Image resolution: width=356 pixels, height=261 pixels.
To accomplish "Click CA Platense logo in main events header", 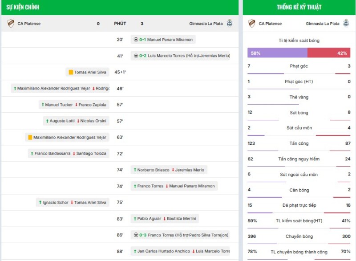I will pyautogui.click(x=11, y=23).
